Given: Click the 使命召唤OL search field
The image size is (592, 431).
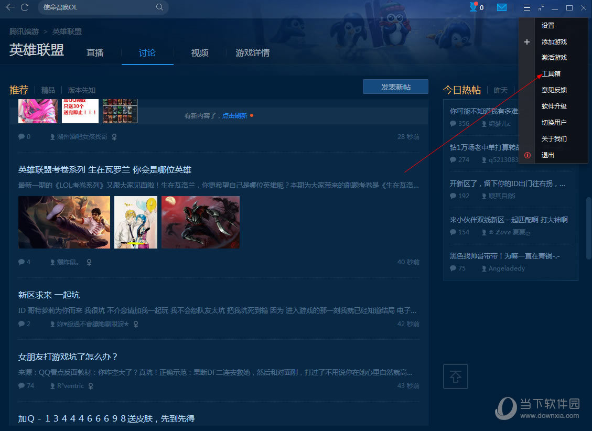Looking at the screenshot, I should tap(98, 7).
